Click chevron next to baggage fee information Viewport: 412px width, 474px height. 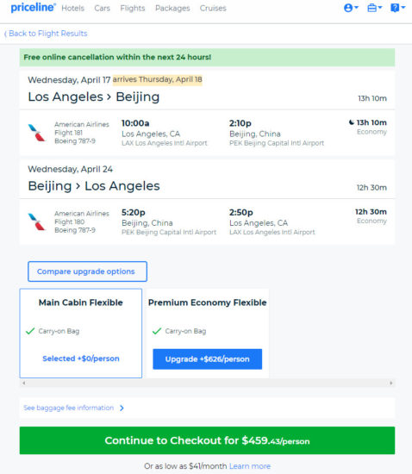pyautogui.click(x=122, y=409)
